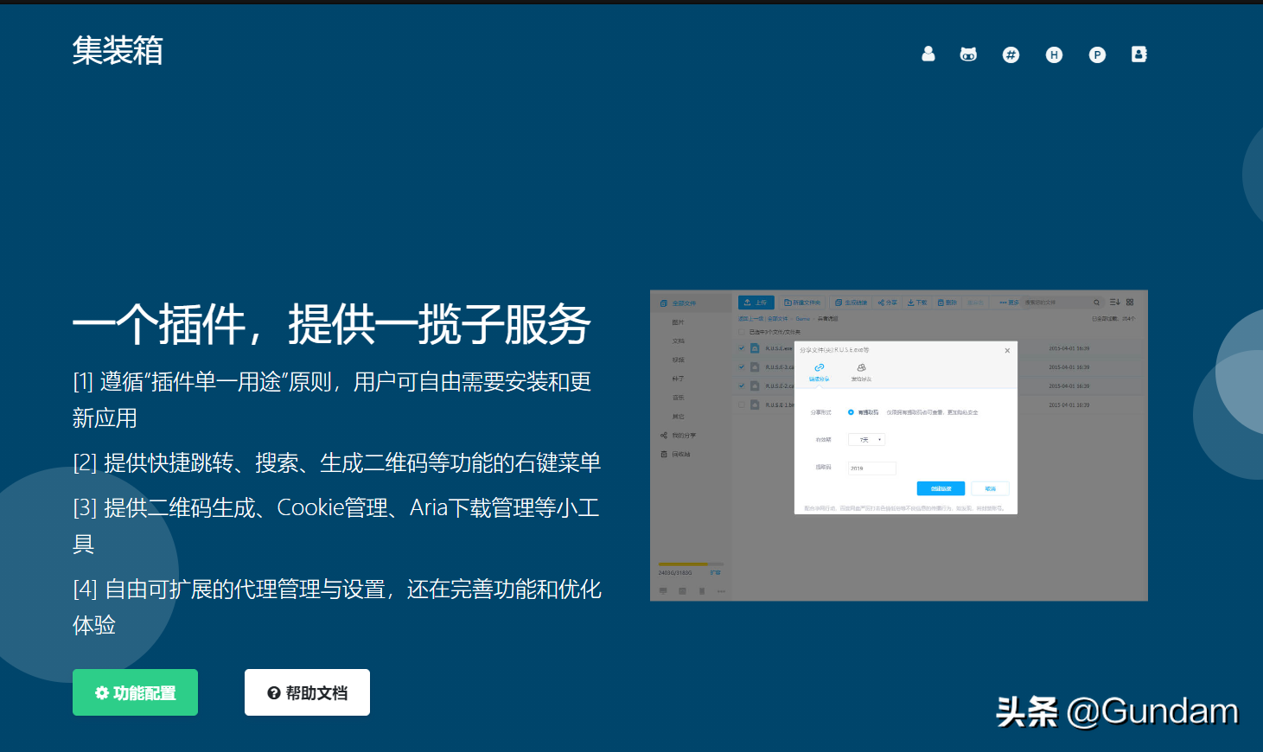
Task: Open the New Folder (新建文件夹) tool
Action: click(x=805, y=303)
